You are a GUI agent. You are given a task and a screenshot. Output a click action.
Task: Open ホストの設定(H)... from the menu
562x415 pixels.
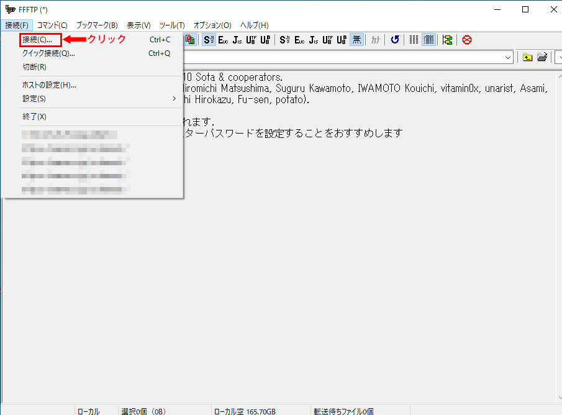(x=49, y=85)
